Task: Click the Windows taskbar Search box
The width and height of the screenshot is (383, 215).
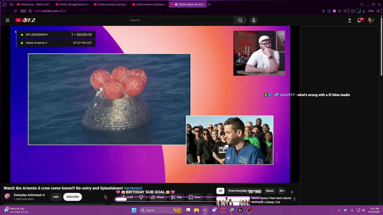Action: click(161, 210)
